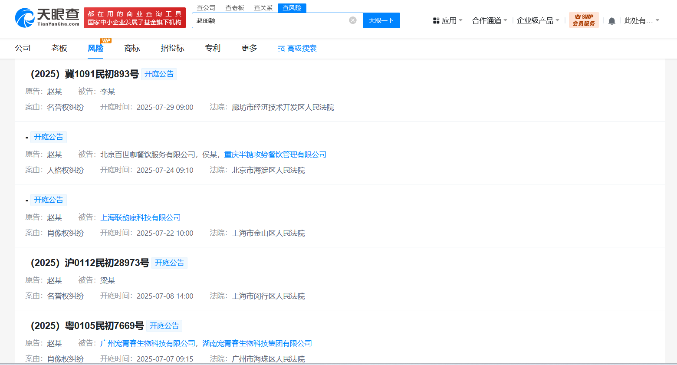
Task: Open the 公司 results tab
Action: click(23, 48)
